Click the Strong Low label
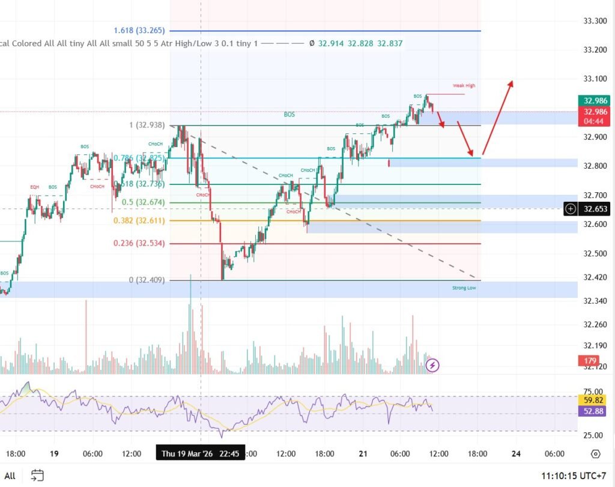Screen dimensions: 615x487 (464, 288)
